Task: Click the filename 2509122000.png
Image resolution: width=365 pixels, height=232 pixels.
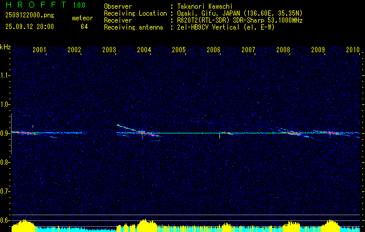Action: coord(30,16)
